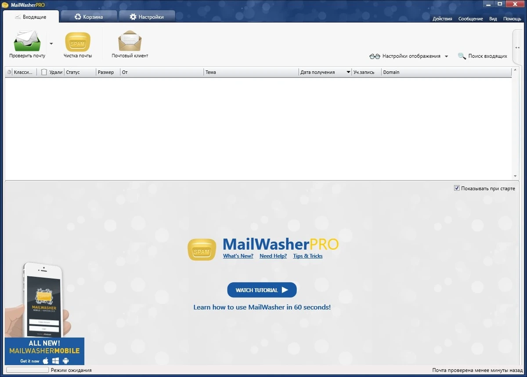
Task: Switch to the Настройки tab
Action: [x=147, y=17]
